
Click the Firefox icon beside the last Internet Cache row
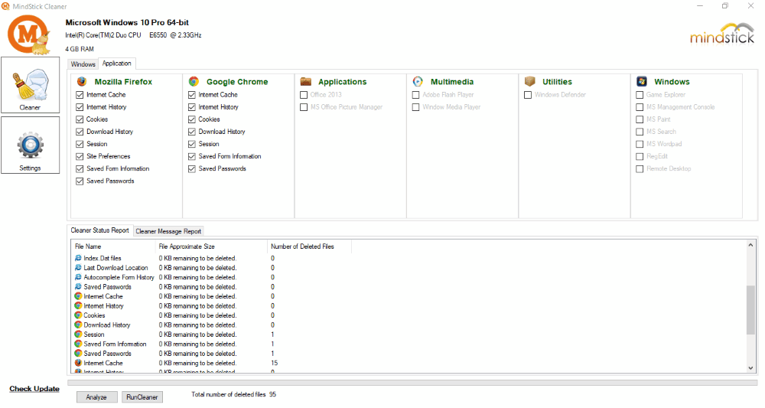78,363
